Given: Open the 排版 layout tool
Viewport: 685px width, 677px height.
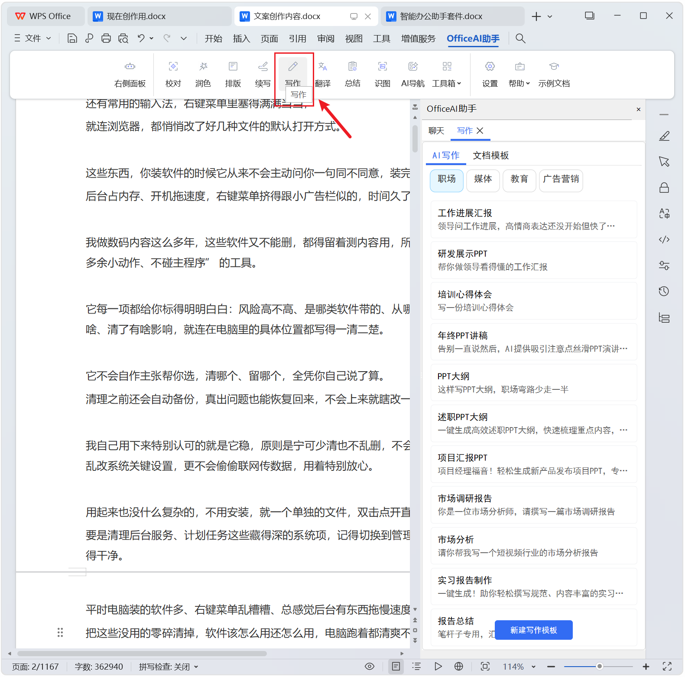Looking at the screenshot, I should 233,74.
